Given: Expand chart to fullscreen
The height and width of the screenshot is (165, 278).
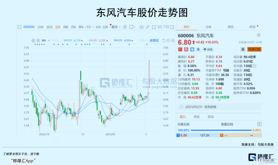Looking at the screenshot, I should (154, 27).
